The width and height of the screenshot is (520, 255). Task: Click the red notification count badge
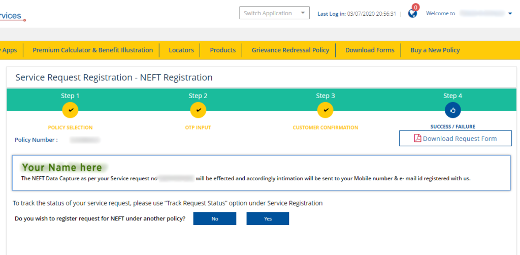pyautogui.click(x=416, y=7)
